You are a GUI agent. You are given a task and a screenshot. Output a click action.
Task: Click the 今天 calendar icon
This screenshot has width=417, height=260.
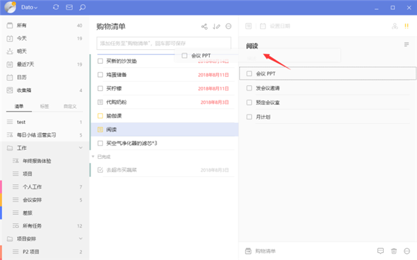(10, 38)
